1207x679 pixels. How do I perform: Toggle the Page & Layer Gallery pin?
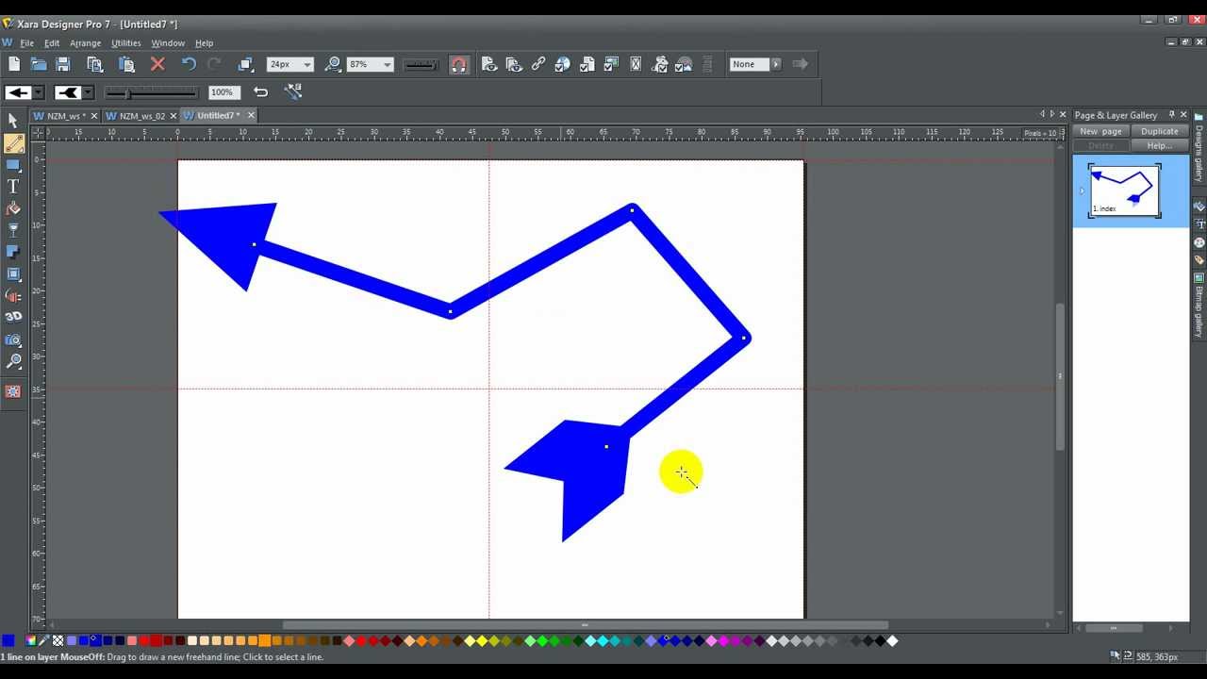coord(1171,115)
